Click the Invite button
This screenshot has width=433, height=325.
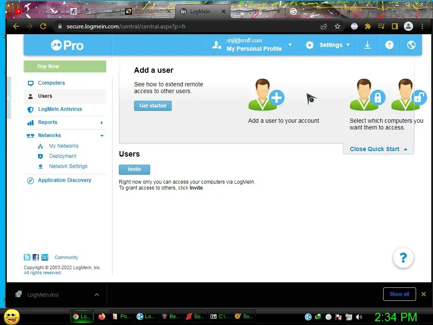point(134,169)
